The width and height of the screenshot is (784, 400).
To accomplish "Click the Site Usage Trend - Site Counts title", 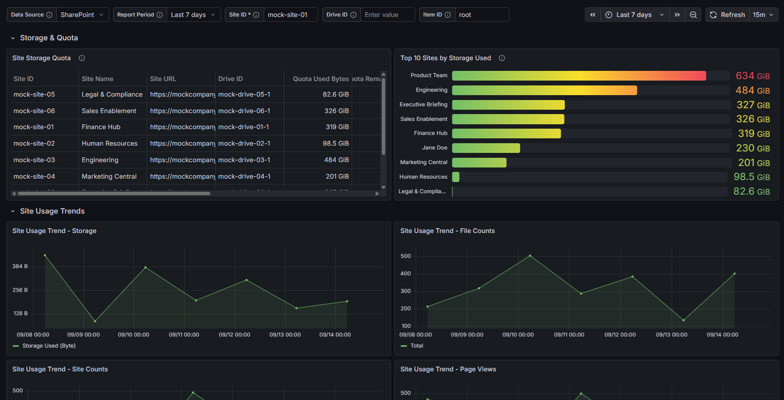I will point(60,369).
